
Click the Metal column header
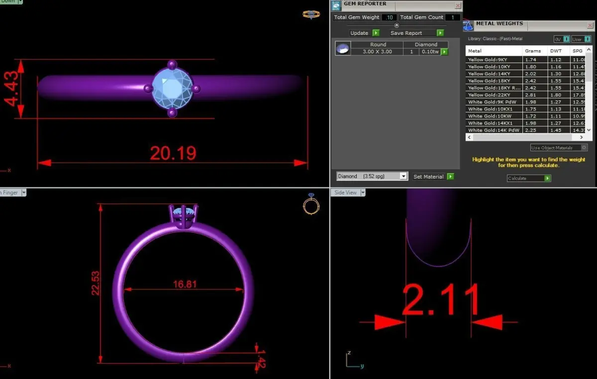494,51
